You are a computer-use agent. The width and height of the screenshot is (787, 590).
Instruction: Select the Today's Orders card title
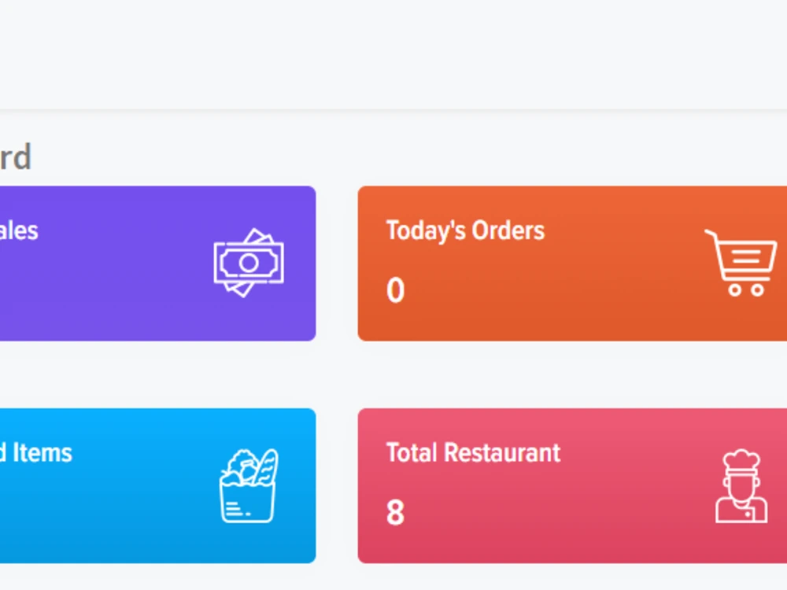pos(465,230)
